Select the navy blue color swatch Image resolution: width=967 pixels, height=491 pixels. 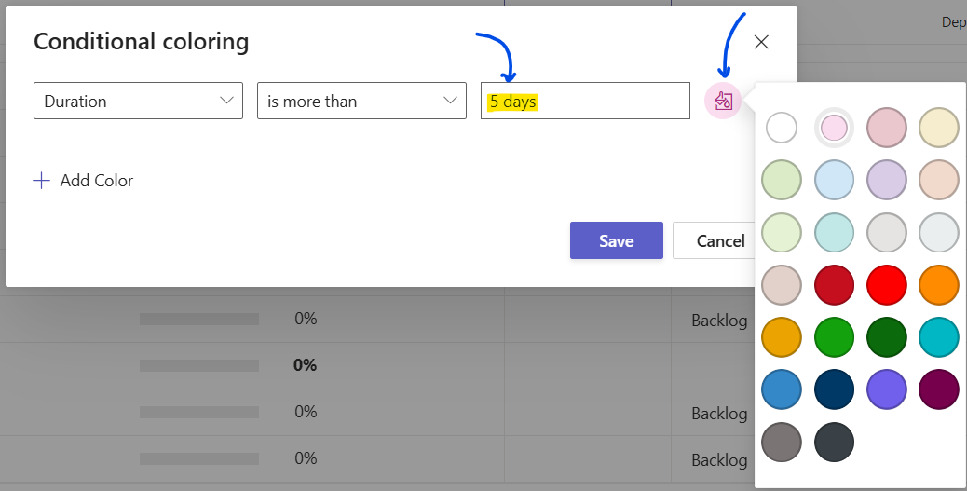click(x=834, y=389)
